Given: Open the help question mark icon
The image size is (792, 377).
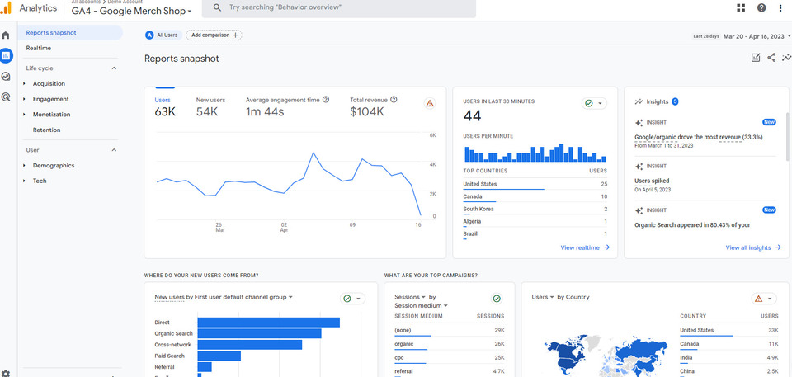Looking at the screenshot, I should (x=761, y=7).
